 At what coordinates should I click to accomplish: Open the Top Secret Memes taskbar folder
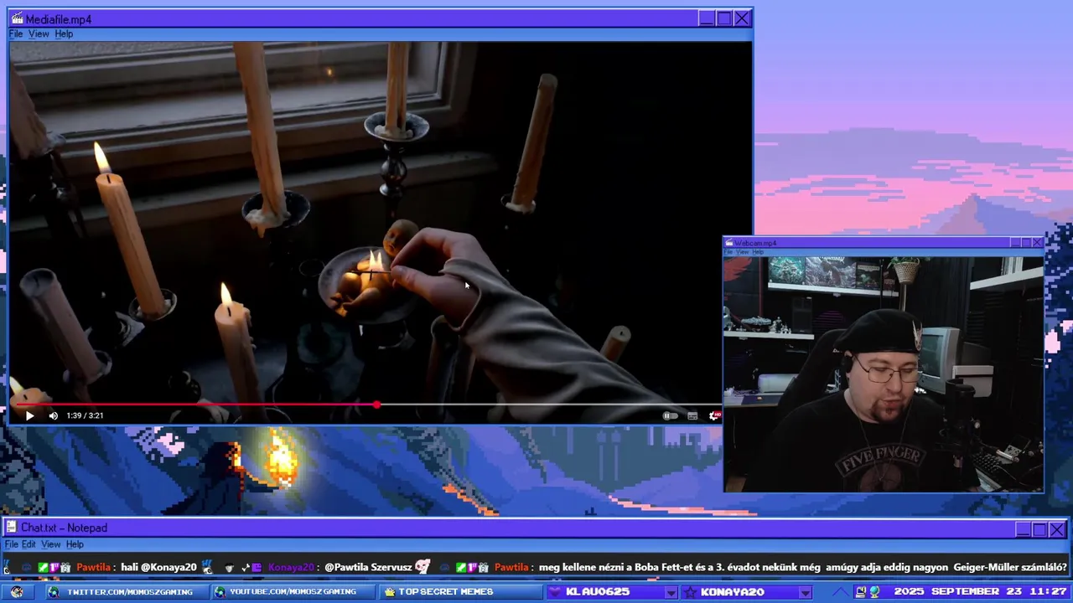click(x=460, y=592)
